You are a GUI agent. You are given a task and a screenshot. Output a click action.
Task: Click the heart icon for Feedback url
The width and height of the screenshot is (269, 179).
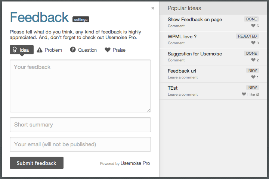pos(253,77)
